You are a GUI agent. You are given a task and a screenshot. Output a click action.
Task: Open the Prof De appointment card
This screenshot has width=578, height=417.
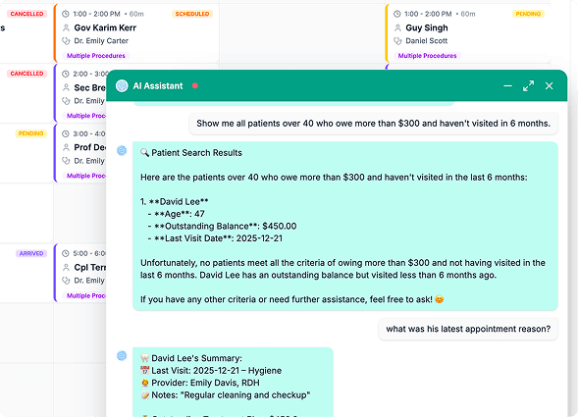click(x=80, y=153)
